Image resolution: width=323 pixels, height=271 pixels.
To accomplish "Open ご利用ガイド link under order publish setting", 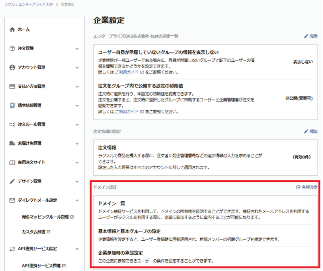I will [x=127, y=112].
